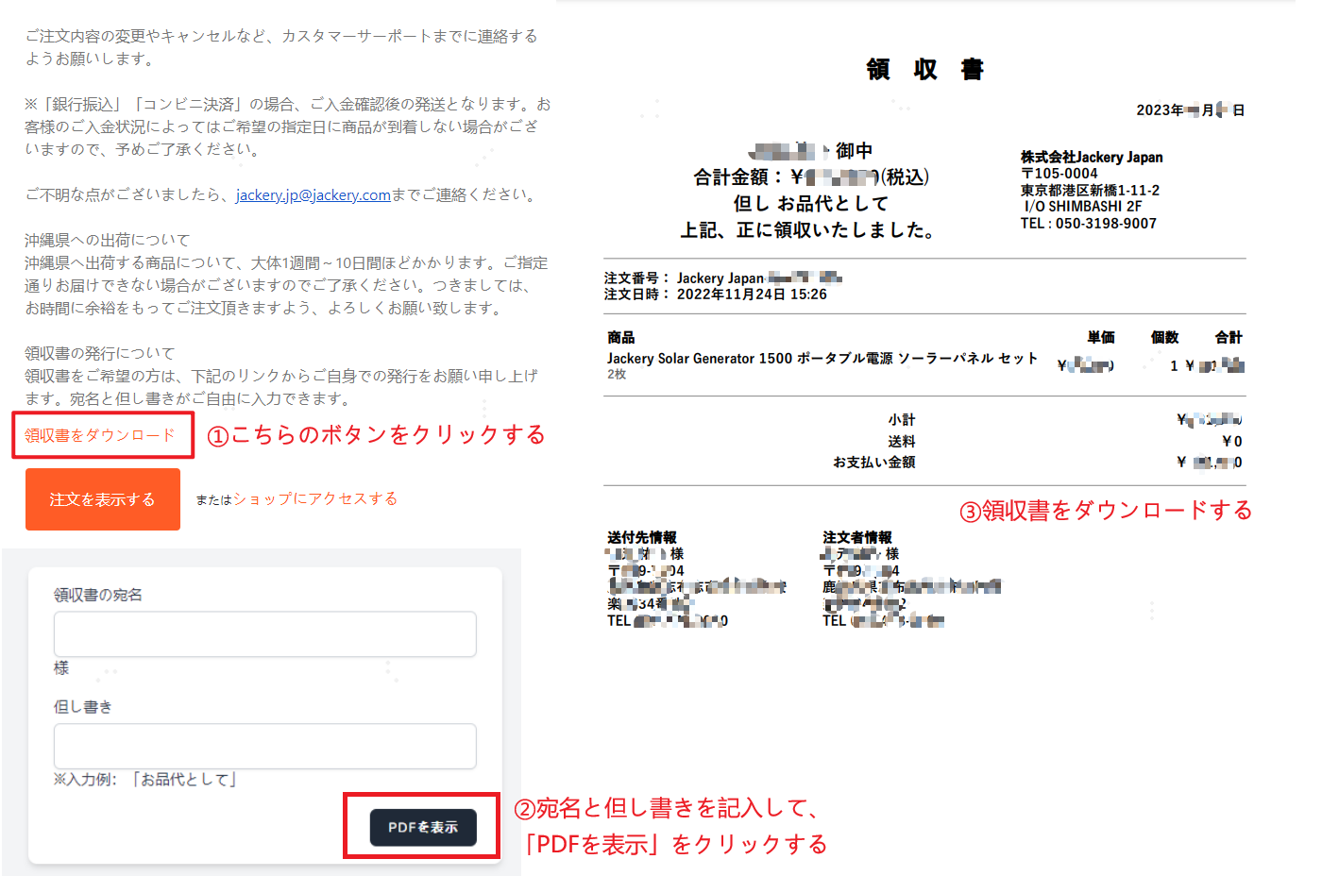Click the 上記、正に領収いたしました text
The image size is (1322, 876).
click(808, 230)
